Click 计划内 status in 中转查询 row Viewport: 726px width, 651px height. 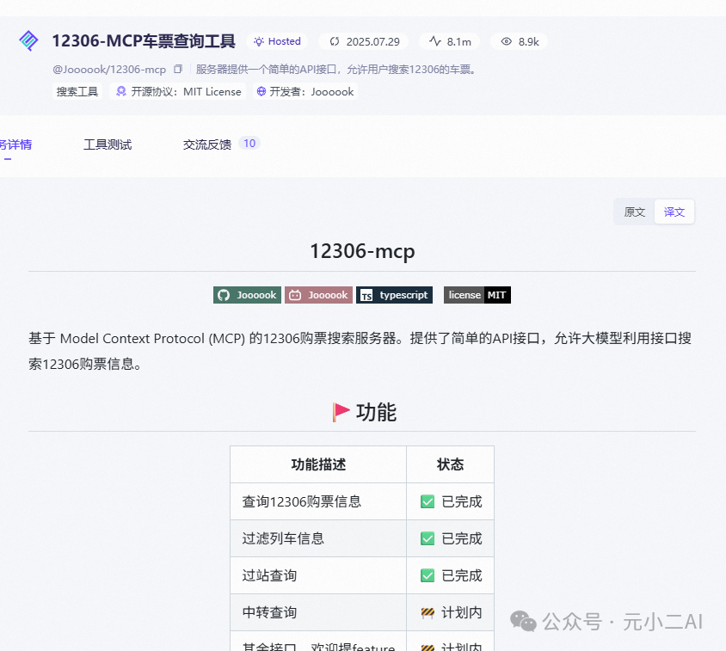[462, 612]
